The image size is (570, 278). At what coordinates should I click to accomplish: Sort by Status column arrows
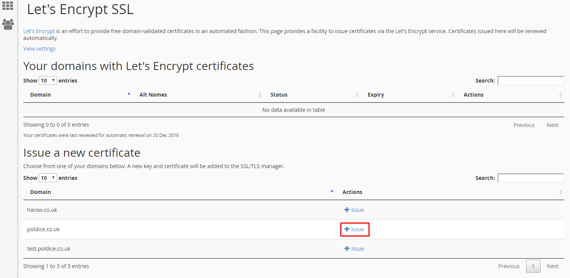click(x=357, y=95)
